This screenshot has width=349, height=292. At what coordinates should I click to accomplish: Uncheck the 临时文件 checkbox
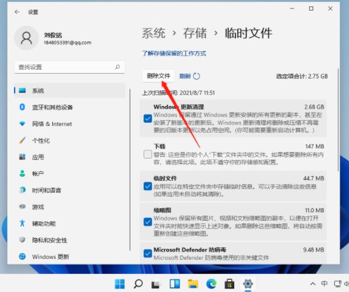(148, 186)
